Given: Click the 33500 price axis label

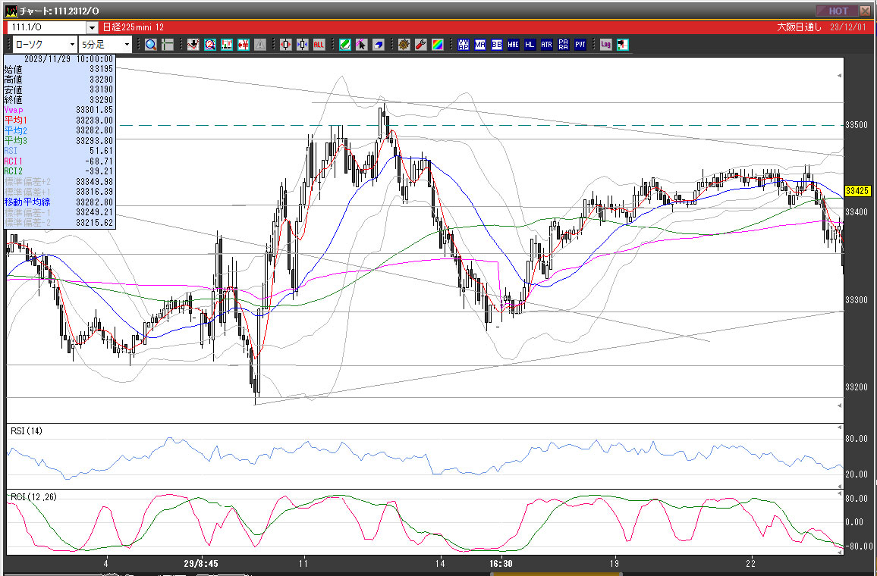Looking at the screenshot, I should pyautogui.click(x=857, y=124).
